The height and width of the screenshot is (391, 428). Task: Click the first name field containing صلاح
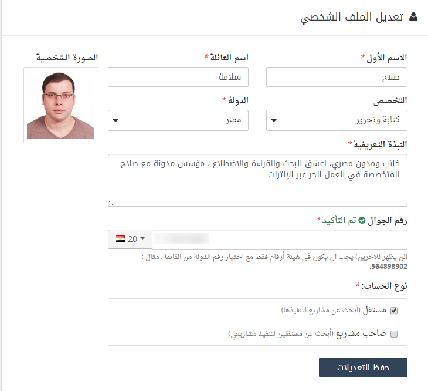[337, 77]
